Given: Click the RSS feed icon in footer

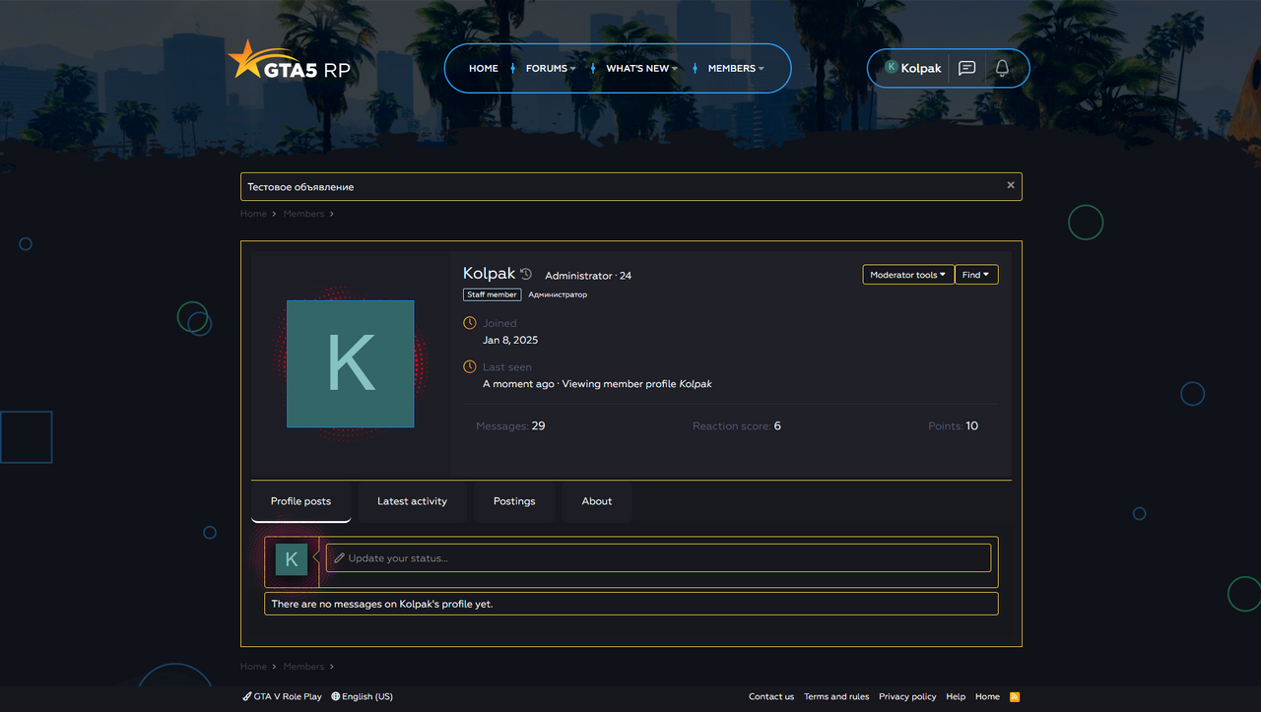Looking at the screenshot, I should click(1015, 696).
